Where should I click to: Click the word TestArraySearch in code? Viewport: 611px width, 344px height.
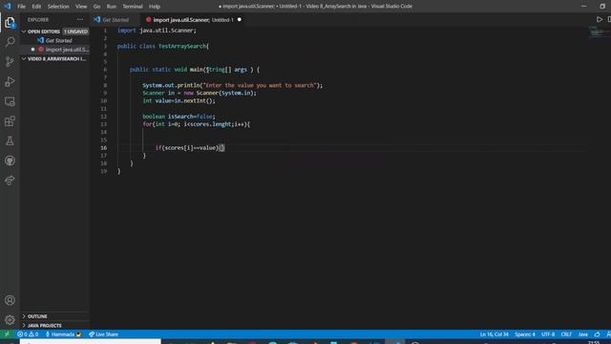(181, 46)
